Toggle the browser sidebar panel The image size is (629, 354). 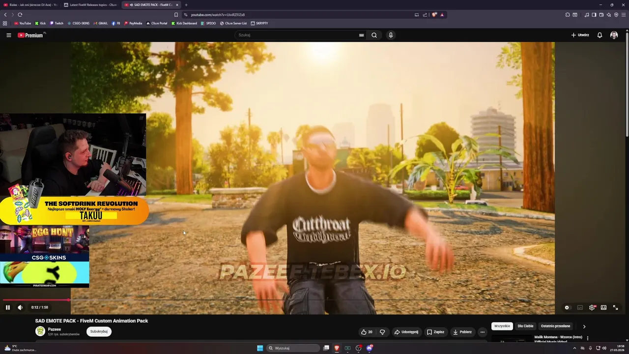(594, 15)
